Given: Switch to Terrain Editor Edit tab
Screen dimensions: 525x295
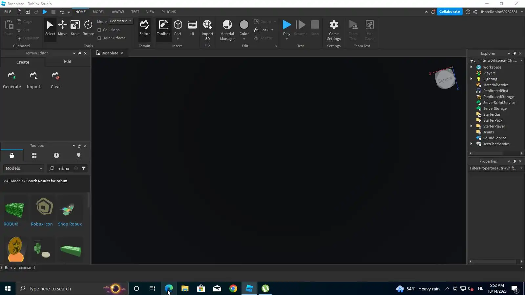Looking at the screenshot, I should click(68, 62).
